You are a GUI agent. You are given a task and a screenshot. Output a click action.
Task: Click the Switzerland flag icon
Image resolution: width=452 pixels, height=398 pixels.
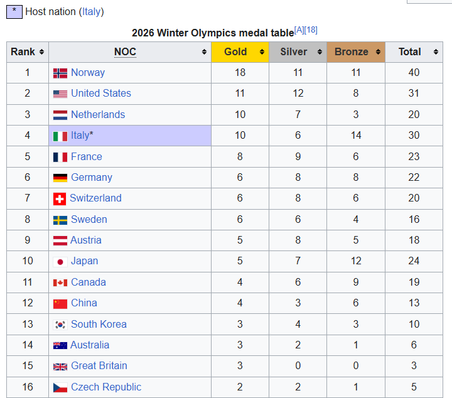[x=60, y=198]
